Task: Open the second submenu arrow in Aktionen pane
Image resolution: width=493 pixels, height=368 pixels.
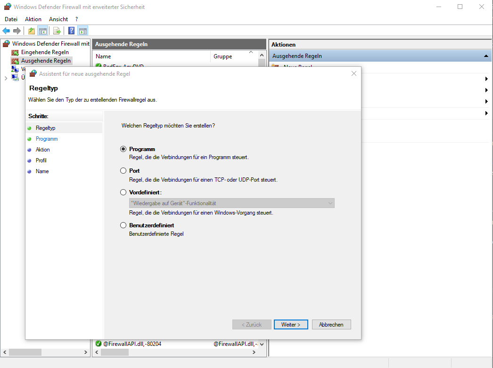Action: (486, 90)
